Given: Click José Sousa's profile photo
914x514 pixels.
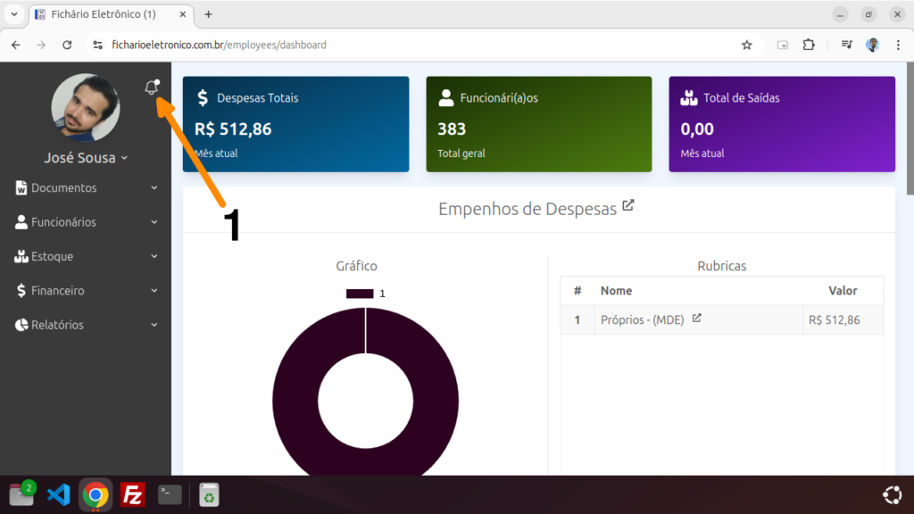Looking at the screenshot, I should (86, 107).
